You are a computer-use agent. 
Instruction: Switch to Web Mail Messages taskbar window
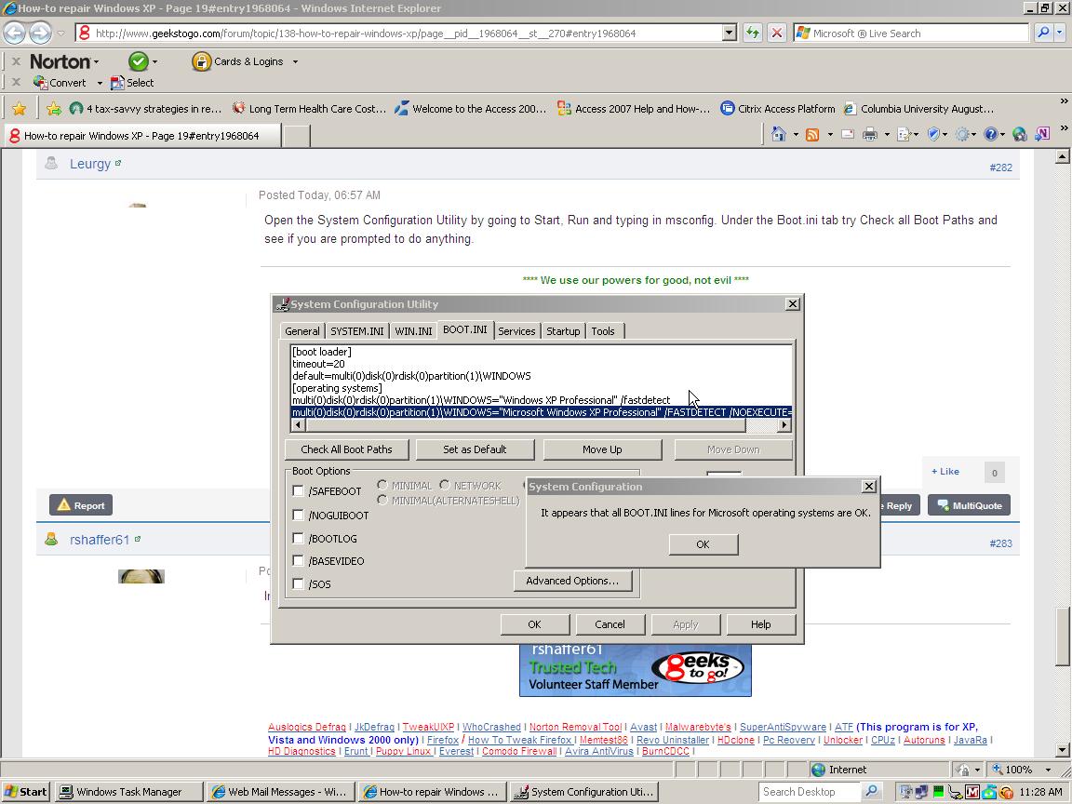[x=280, y=792]
